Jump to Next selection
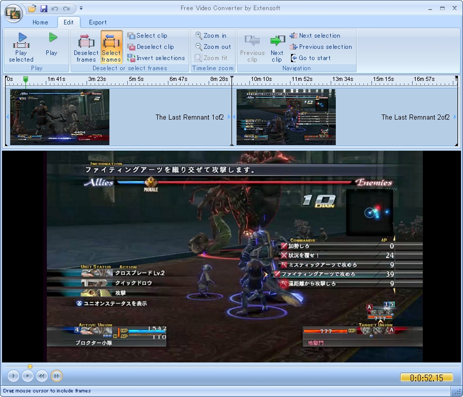Image resolution: width=463 pixels, height=397 pixels. tap(315, 36)
